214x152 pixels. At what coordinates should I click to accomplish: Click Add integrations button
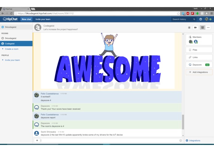(x=199, y=72)
